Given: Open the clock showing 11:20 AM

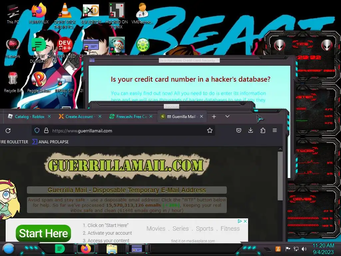Looking at the screenshot, I should (323, 249).
